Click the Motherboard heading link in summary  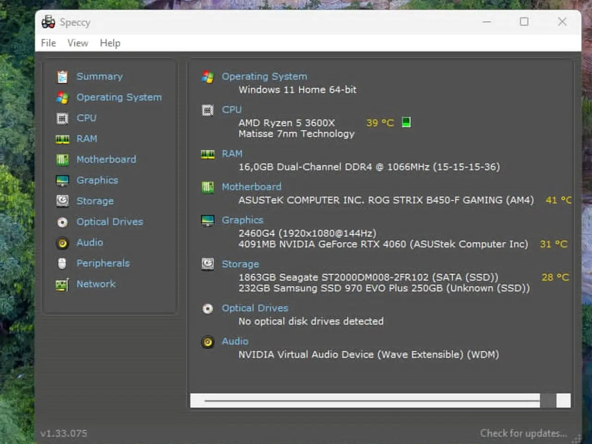252,187
